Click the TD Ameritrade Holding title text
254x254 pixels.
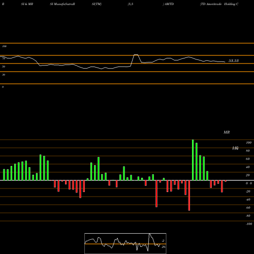coord(219,4)
